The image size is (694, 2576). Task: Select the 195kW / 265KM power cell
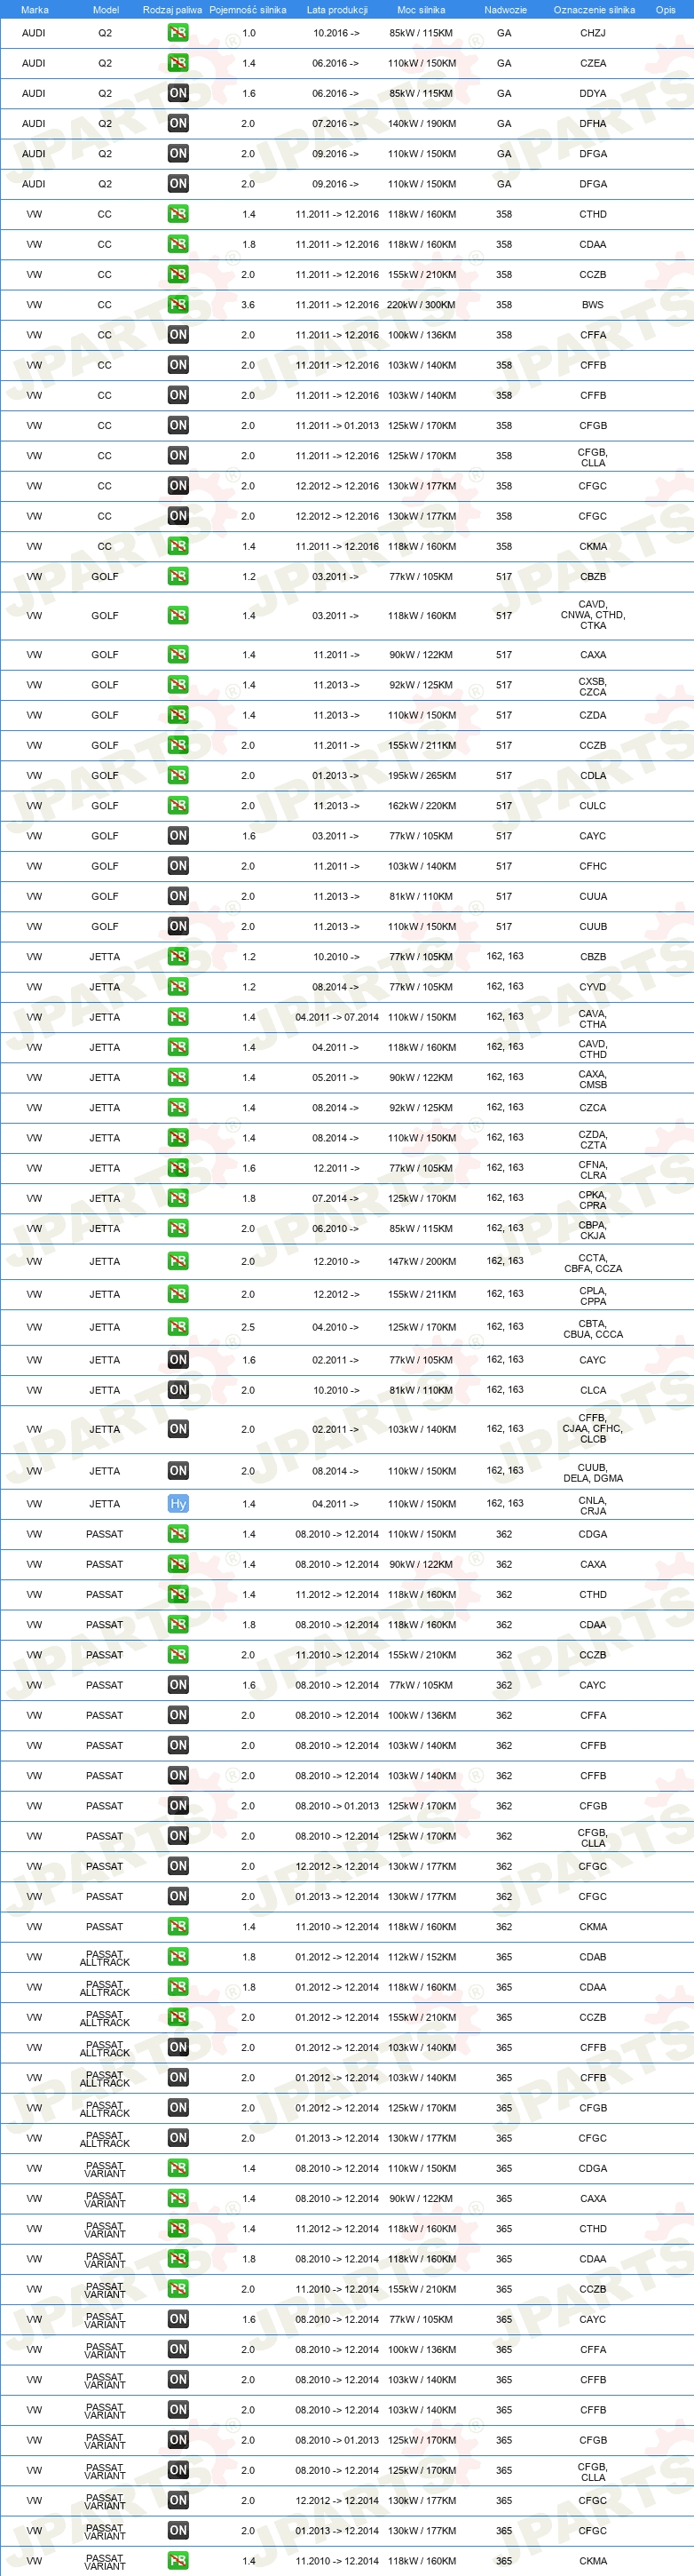point(422,776)
